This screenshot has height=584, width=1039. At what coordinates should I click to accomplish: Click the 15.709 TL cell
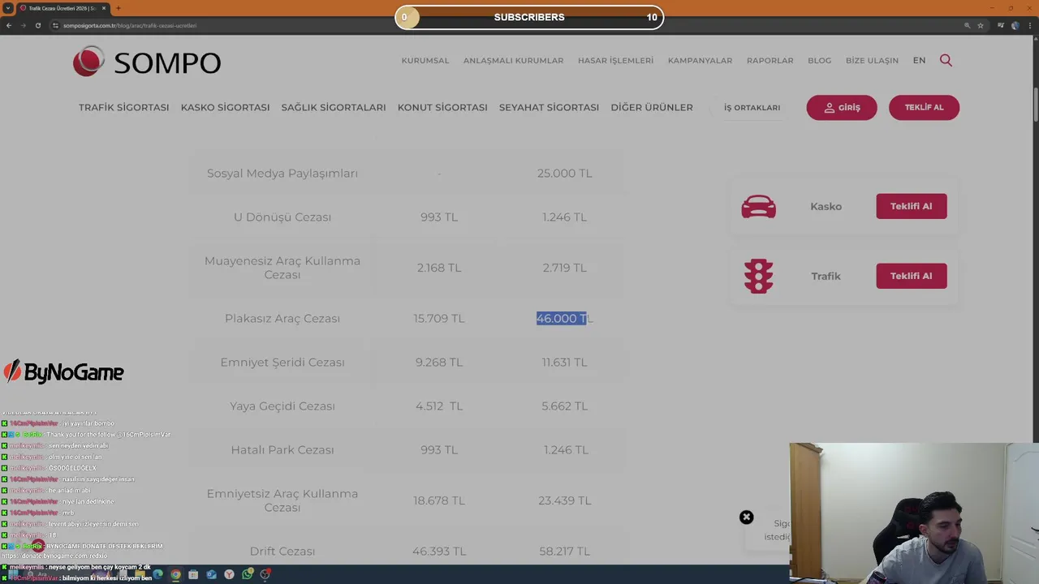[439, 319]
